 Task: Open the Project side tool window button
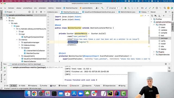click(1, 15)
